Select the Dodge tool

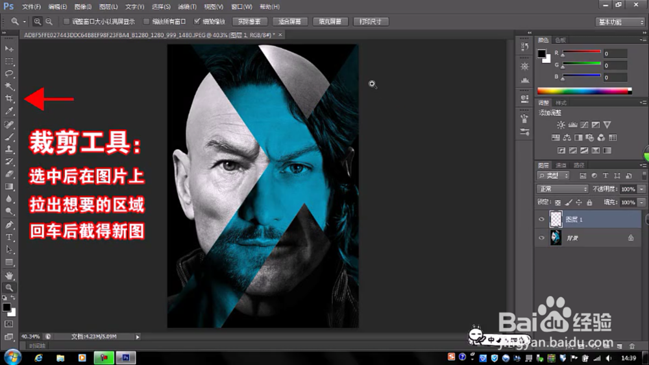pos(9,211)
